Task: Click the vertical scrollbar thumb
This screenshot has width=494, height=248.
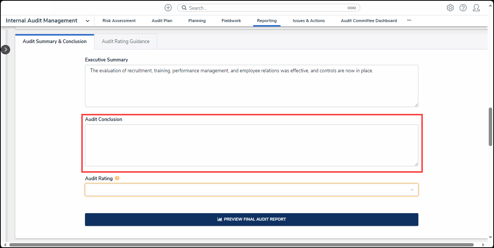Action: click(x=490, y=127)
